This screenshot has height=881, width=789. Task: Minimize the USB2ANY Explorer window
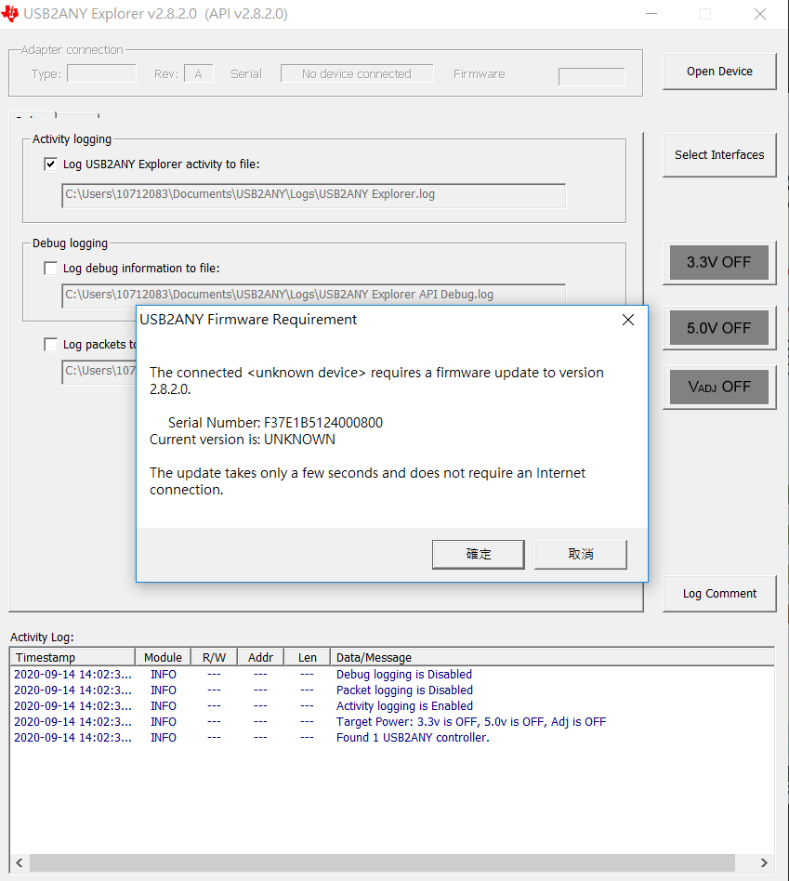point(651,14)
